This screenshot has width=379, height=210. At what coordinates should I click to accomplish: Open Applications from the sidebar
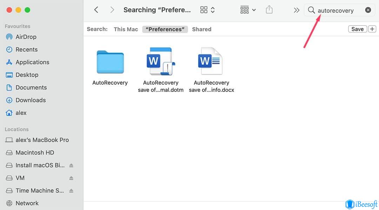[x=32, y=62]
